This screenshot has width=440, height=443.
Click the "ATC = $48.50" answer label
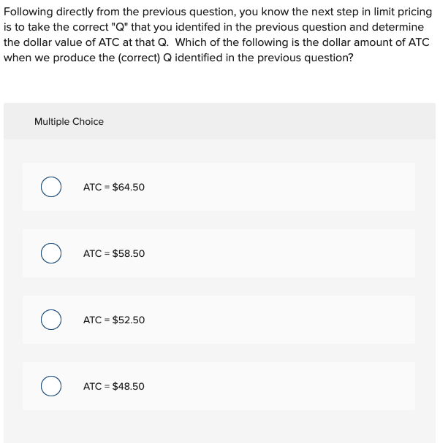point(114,387)
